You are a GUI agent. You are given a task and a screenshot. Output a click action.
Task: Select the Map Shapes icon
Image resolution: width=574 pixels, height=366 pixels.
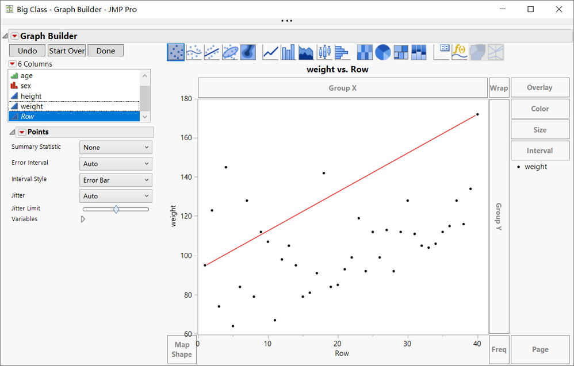(477, 52)
